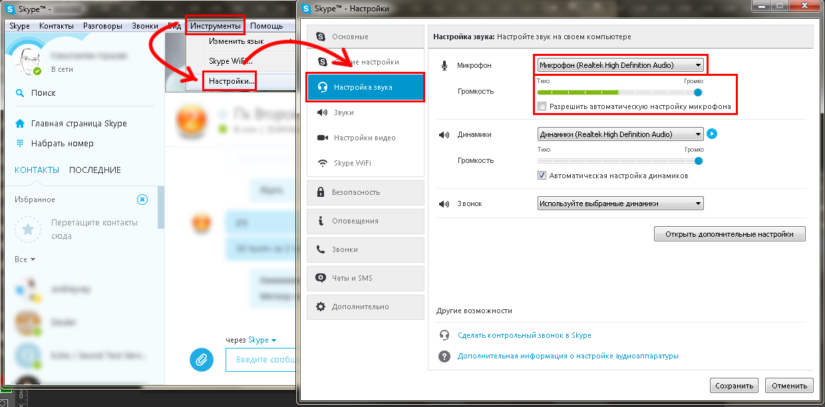Screen dimensions: 825x407
Task: Open the Skype menu
Action: [x=19, y=26]
